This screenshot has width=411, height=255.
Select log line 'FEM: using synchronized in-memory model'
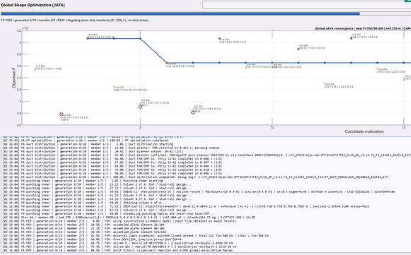point(120,221)
